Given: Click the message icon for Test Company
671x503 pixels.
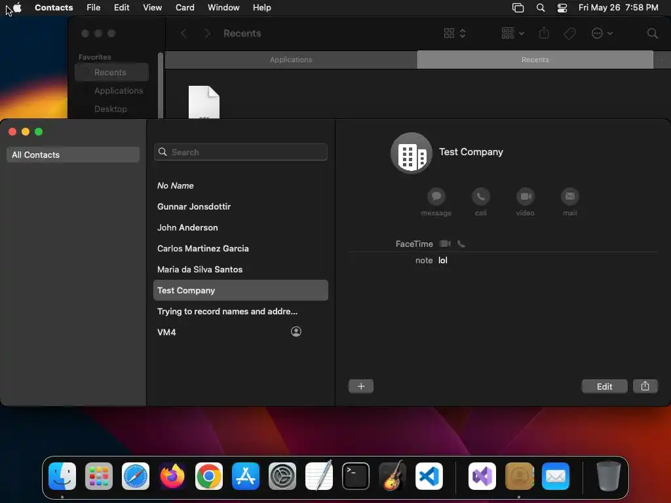Looking at the screenshot, I should [x=436, y=196].
